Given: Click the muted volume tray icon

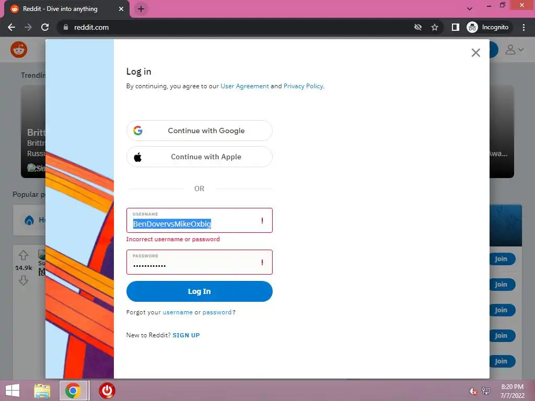Looking at the screenshot, I should [x=473, y=391].
